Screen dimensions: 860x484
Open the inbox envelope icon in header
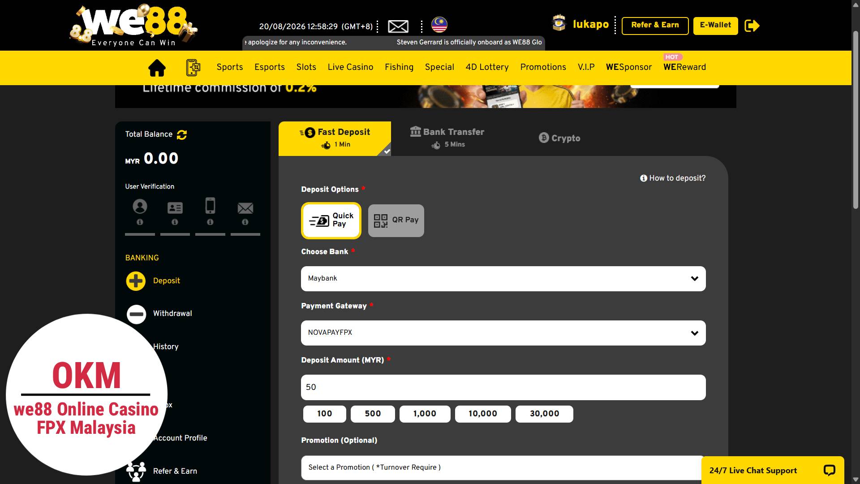pyautogui.click(x=398, y=26)
